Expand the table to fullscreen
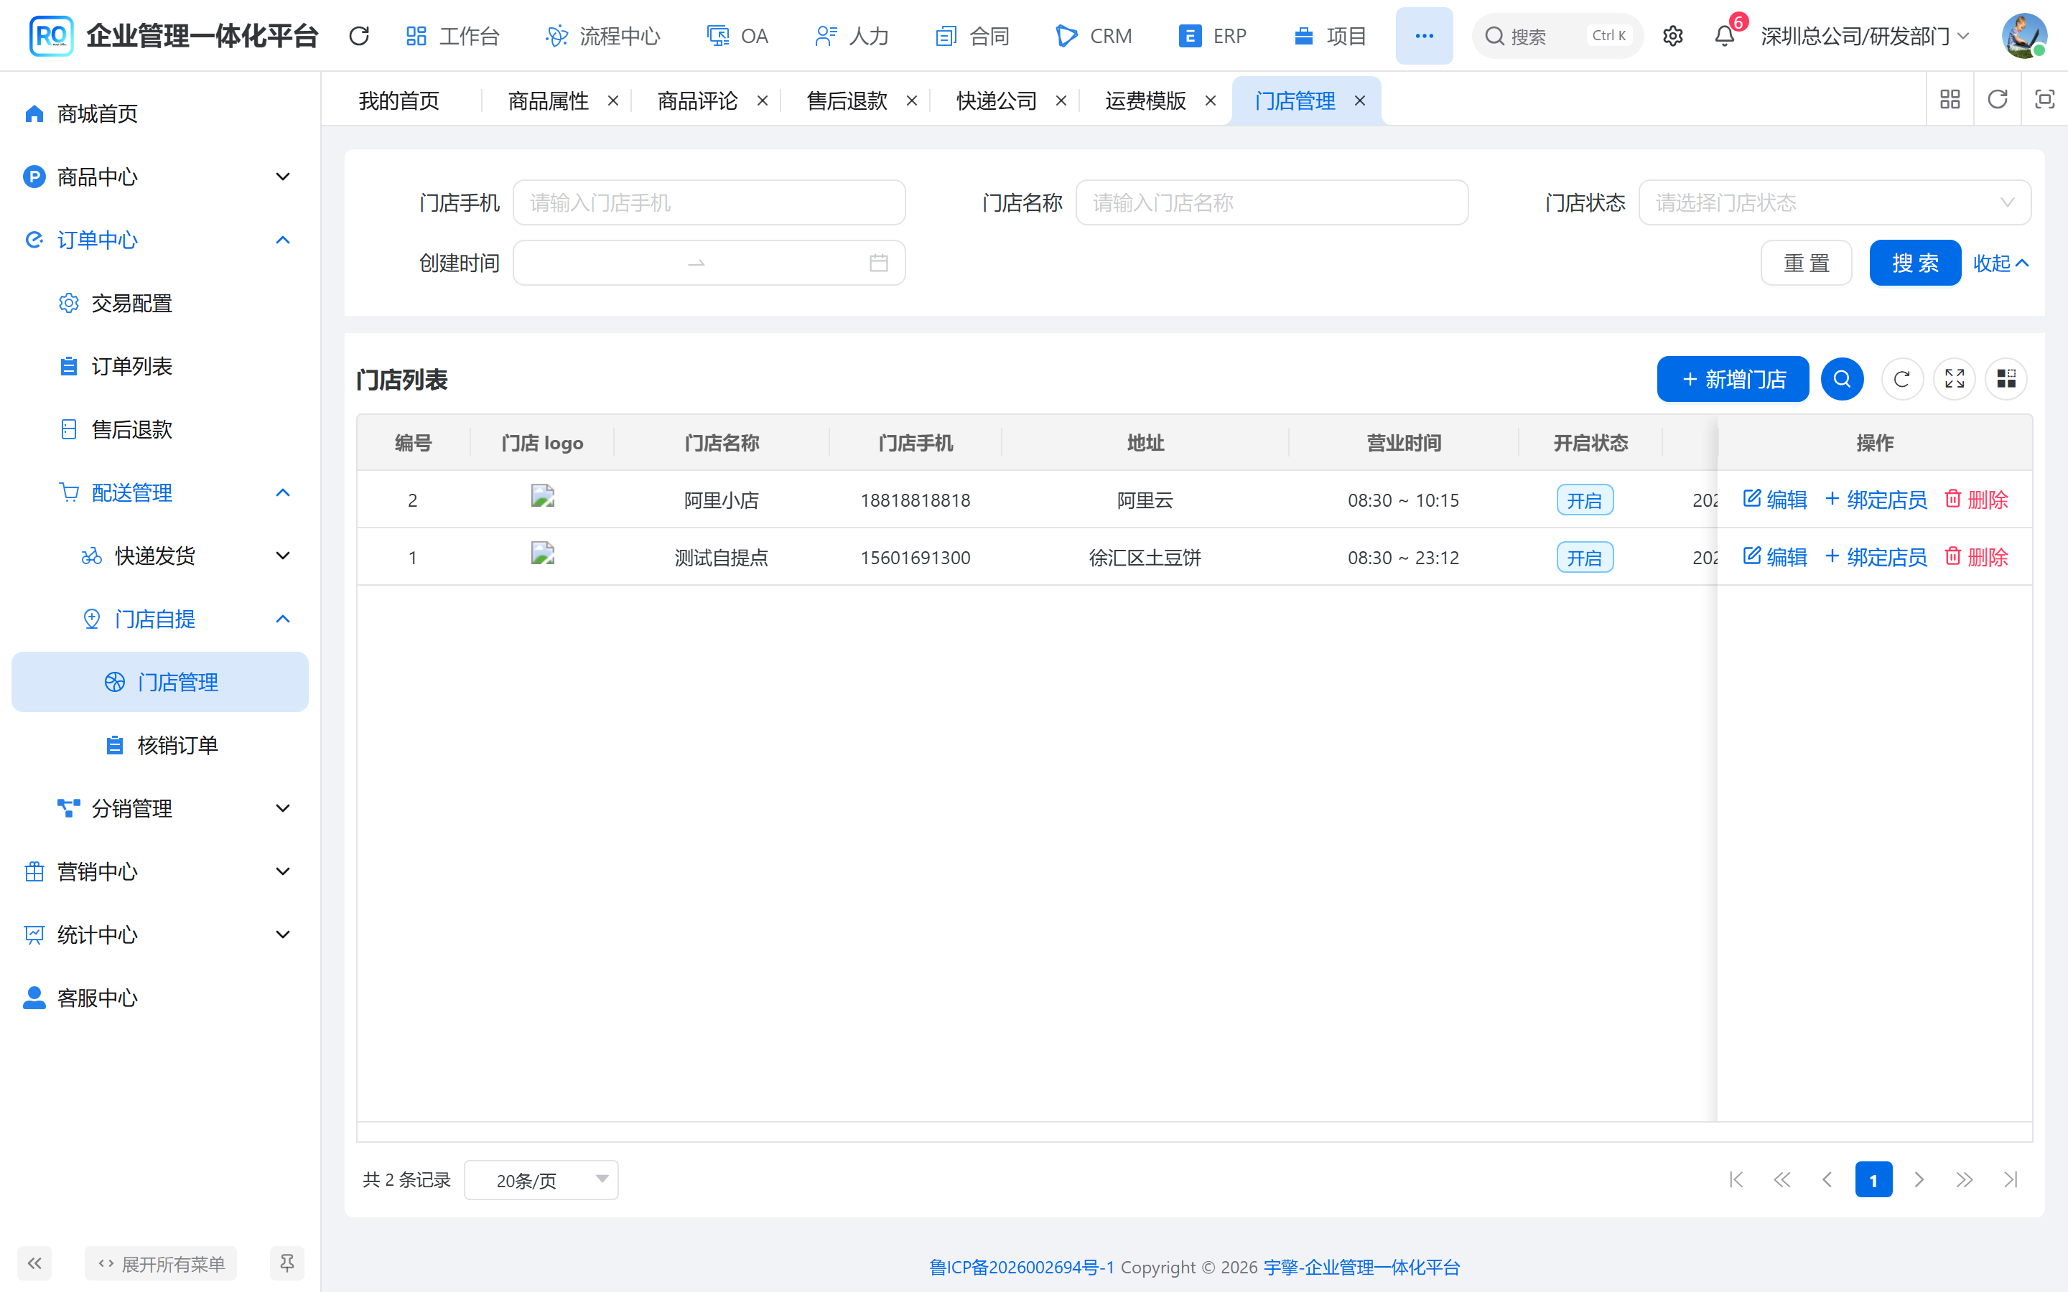2068x1292 pixels. coord(1955,378)
